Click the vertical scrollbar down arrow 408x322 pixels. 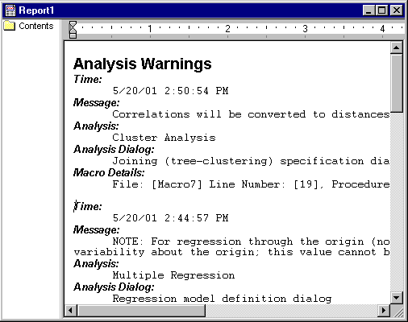(397, 298)
